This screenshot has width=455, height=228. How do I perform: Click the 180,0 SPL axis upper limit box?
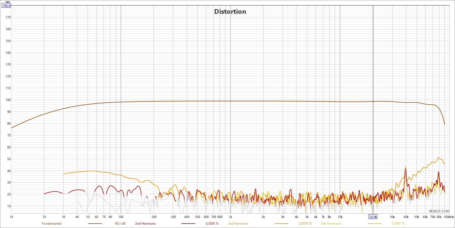(x=6, y=6)
